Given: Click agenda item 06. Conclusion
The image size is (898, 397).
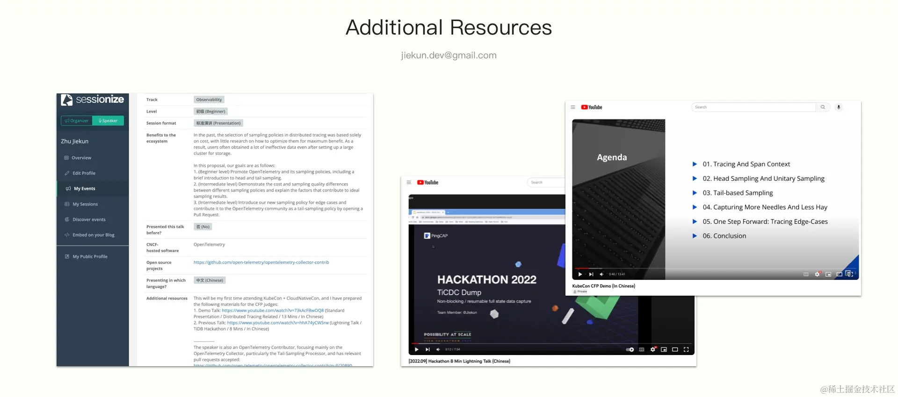Looking at the screenshot, I should coord(724,236).
